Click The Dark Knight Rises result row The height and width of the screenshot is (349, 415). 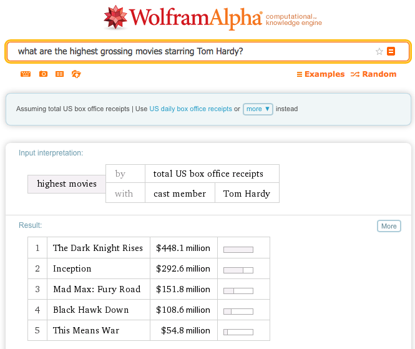tap(98, 248)
